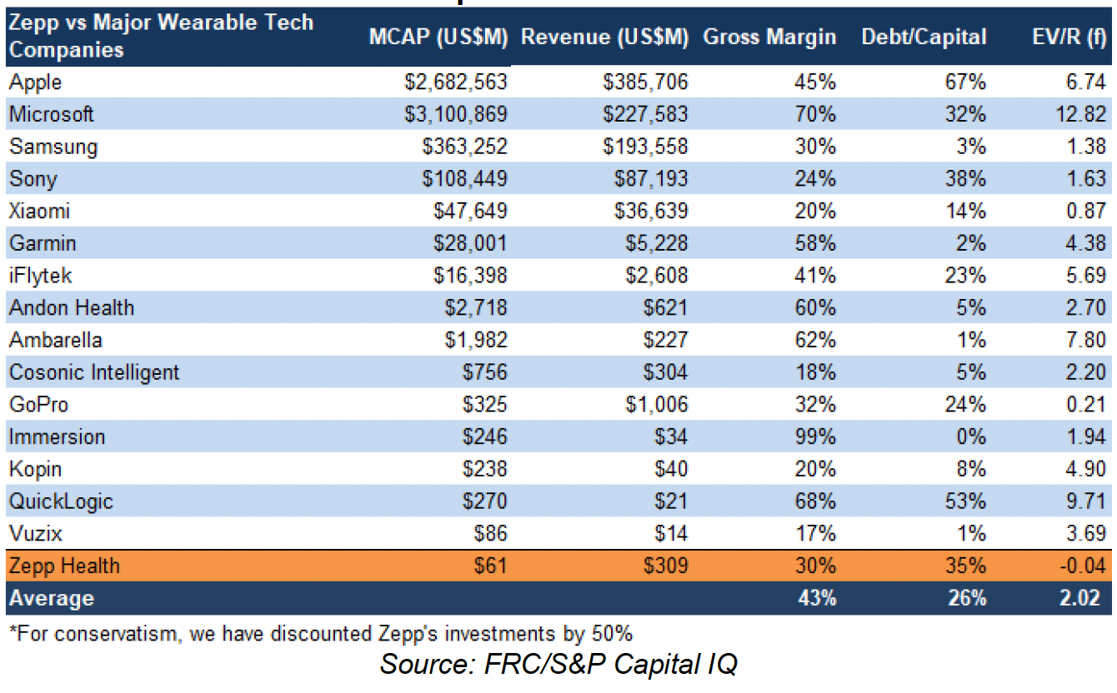Select the MCAP (US$M) column header
This screenshot has height=693, width=1117.
pyautogui.click(x=438, y=37)
